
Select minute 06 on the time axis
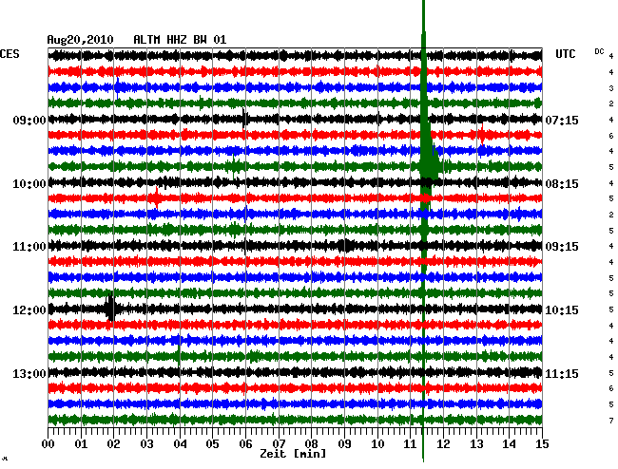point(245,444)
